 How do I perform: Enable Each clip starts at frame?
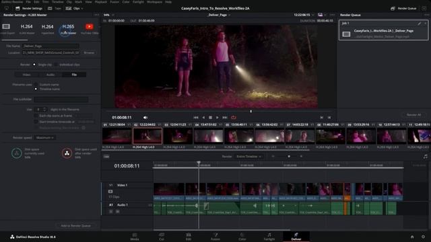tap(36, 116)
